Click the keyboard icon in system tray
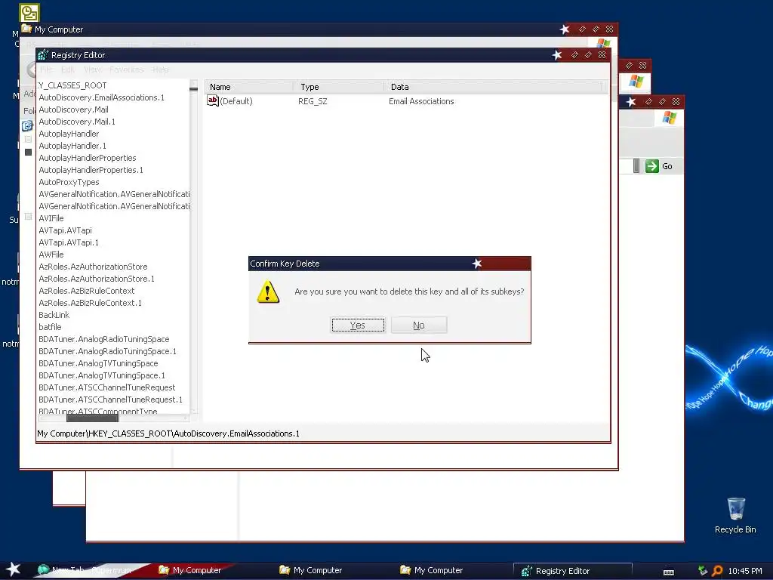The width and height of the screenshot is (773, 580). tap(669, 572)
